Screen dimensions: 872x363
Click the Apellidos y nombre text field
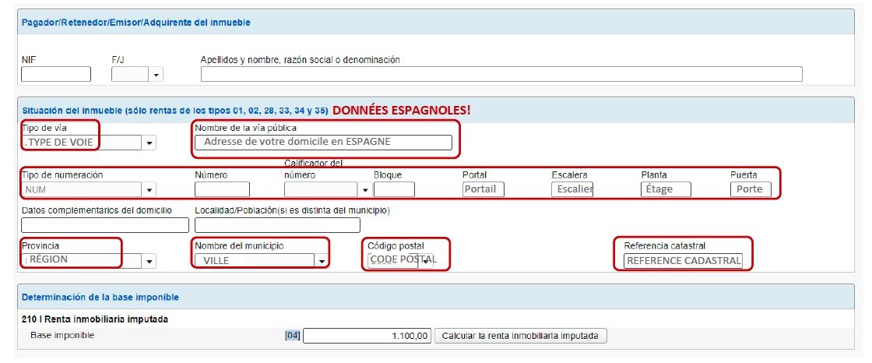[x=501, y=75]
